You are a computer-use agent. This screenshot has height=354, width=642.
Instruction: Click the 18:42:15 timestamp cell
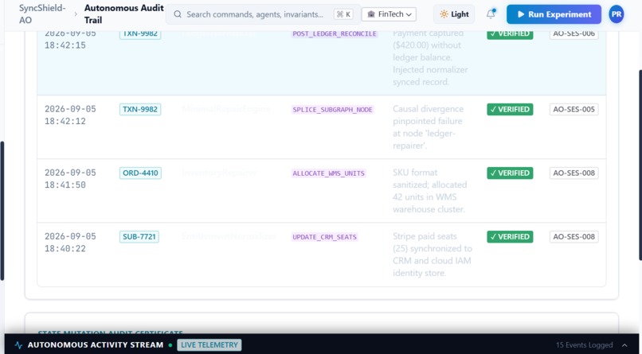click(70, 39)
